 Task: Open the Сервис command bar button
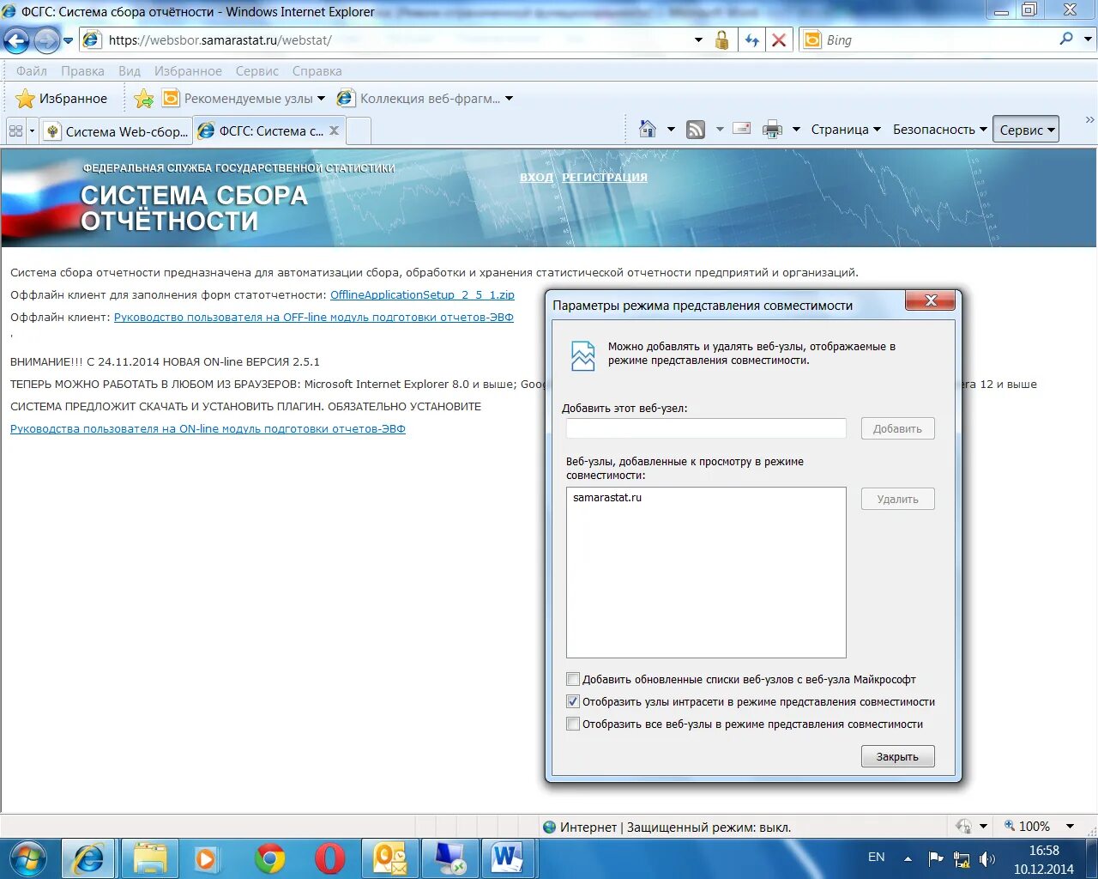coord(1026,130)
